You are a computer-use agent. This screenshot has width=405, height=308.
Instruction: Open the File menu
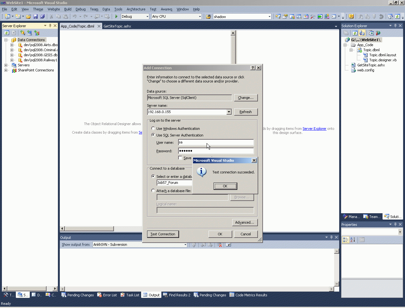tap(4, 9)
